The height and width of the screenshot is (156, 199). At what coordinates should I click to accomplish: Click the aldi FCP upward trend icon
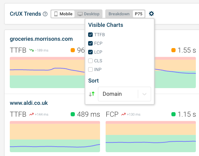(x=123, y=114)
